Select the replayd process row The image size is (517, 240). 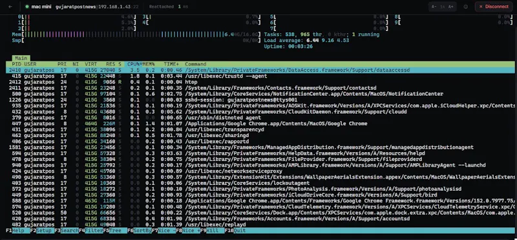pos(260,224)
